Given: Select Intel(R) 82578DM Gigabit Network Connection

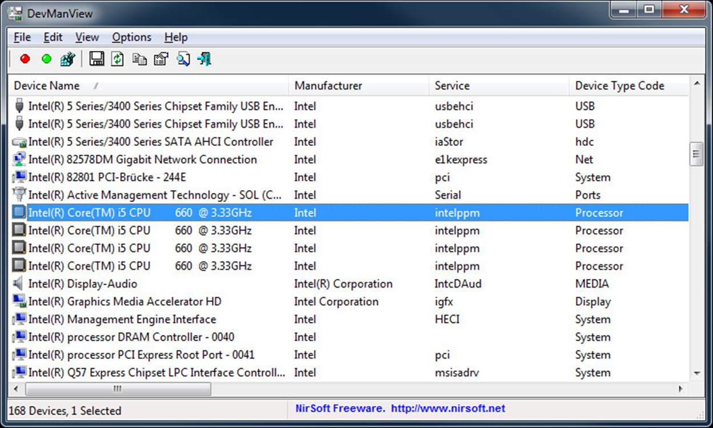Looking at the screenshot, I should (349, 160).
